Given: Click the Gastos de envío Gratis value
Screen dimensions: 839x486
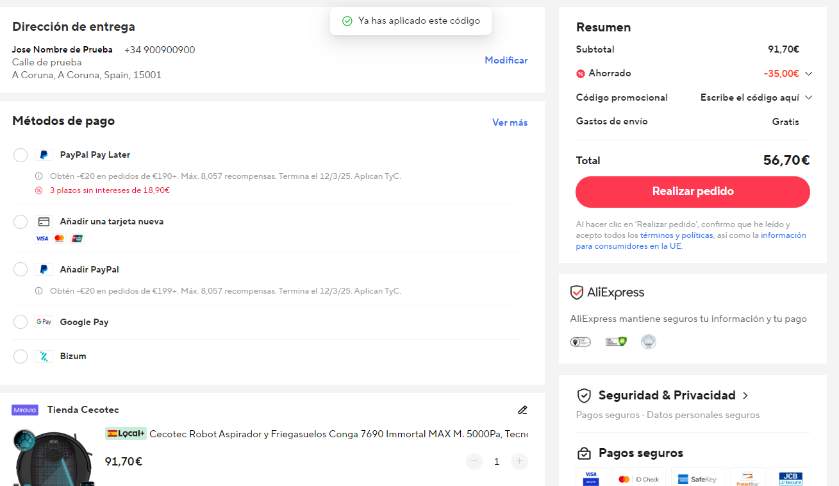Looking at the screenshot, I should pyautogui.click(x=786, y=122).
